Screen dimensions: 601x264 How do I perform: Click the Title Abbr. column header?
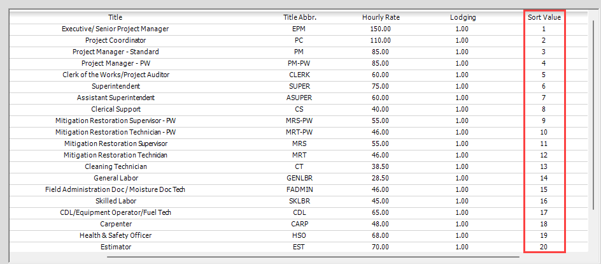coord(300,17)
